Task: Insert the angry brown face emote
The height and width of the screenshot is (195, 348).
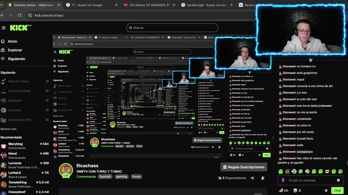Action: [288, 171]
